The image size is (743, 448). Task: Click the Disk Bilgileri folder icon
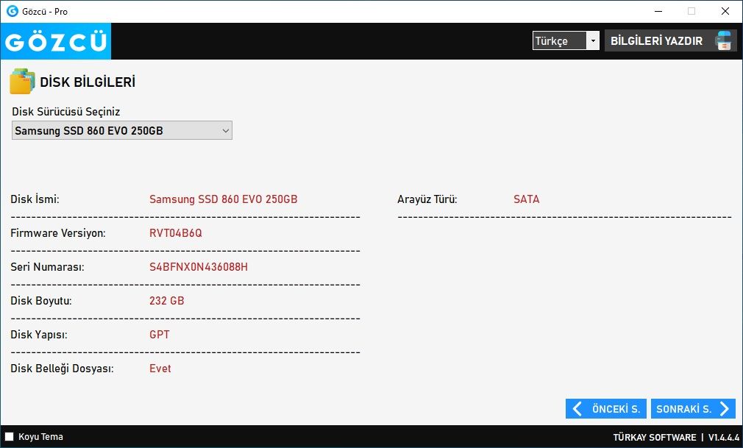point(22,82)
